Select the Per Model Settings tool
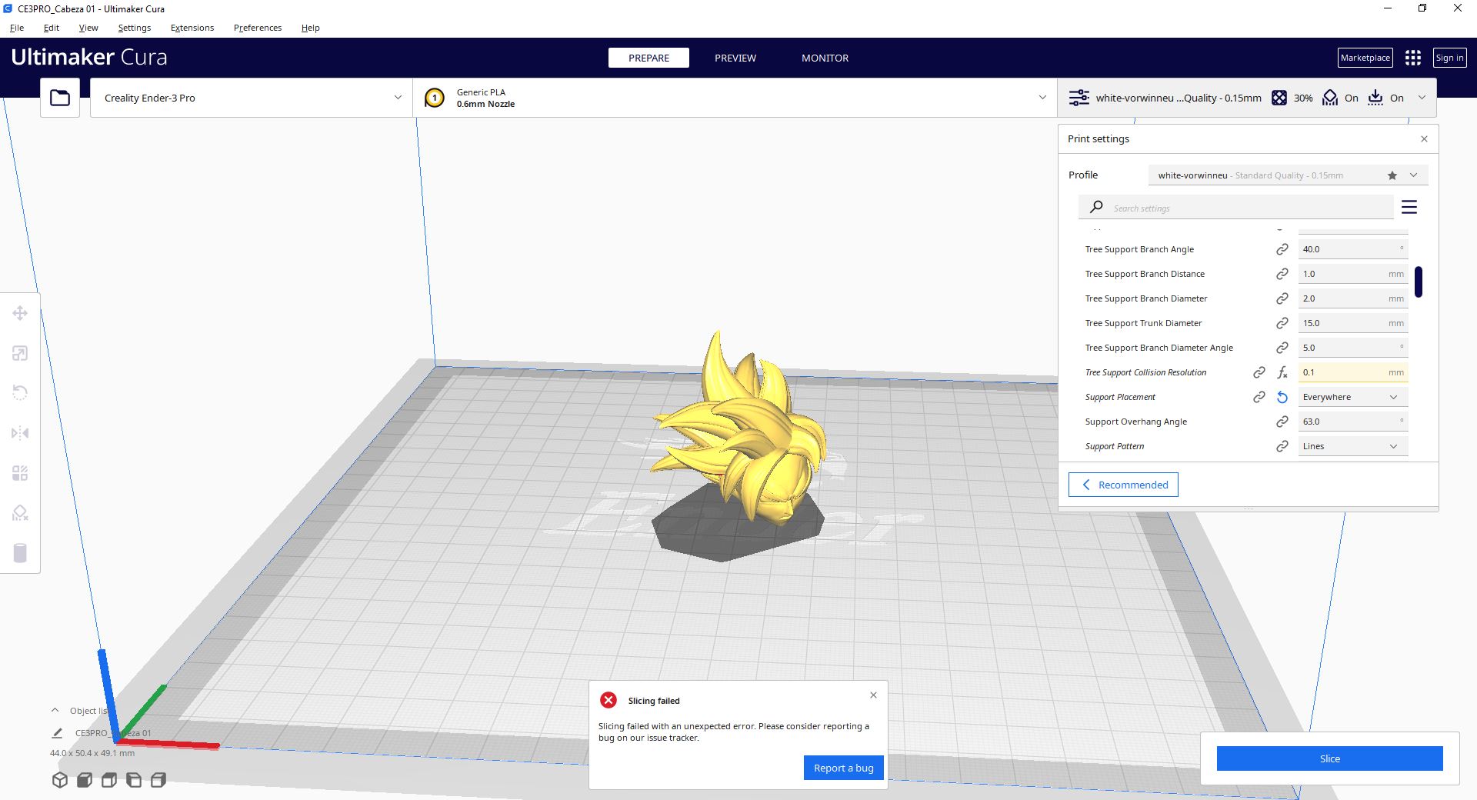The height and width of the screenshot is (800, 1477). click(20, 473)
